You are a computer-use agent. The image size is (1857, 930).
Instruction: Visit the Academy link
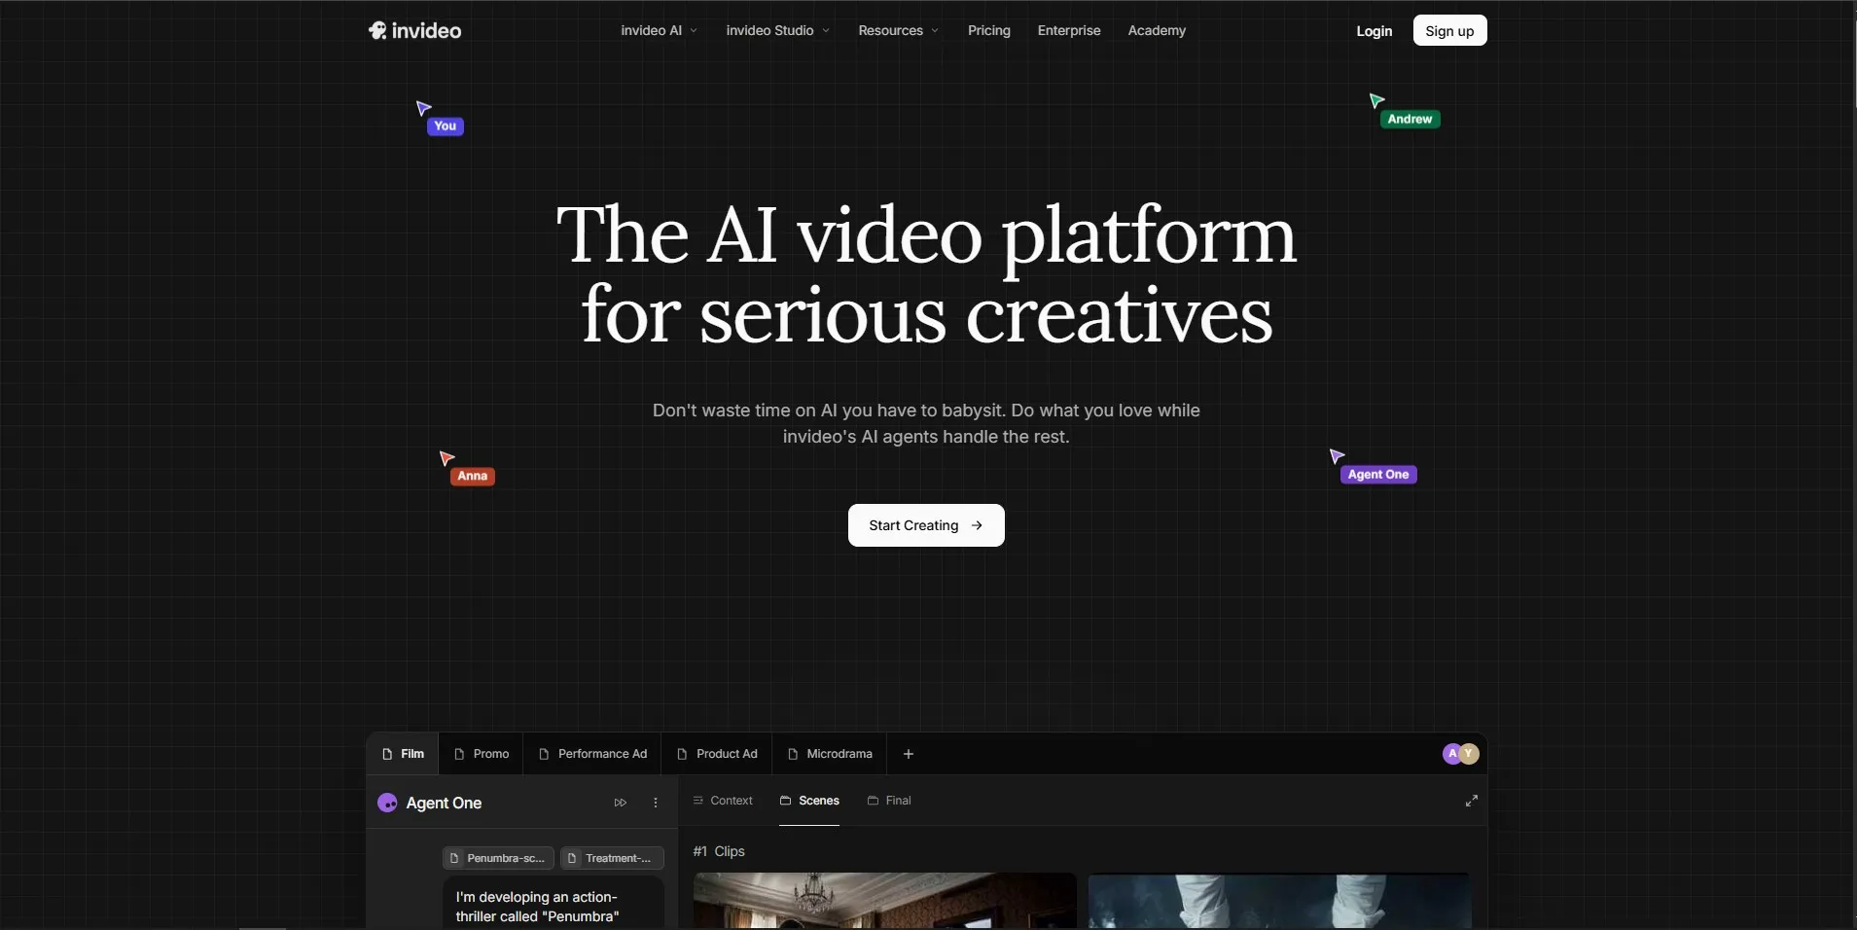point(1157,30)
